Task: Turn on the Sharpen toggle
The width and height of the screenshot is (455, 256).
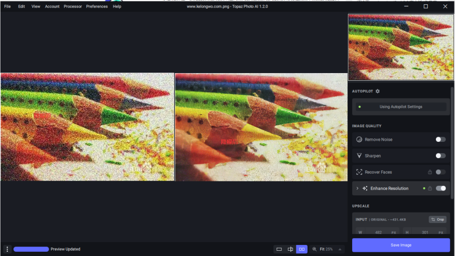Action: 440,156
